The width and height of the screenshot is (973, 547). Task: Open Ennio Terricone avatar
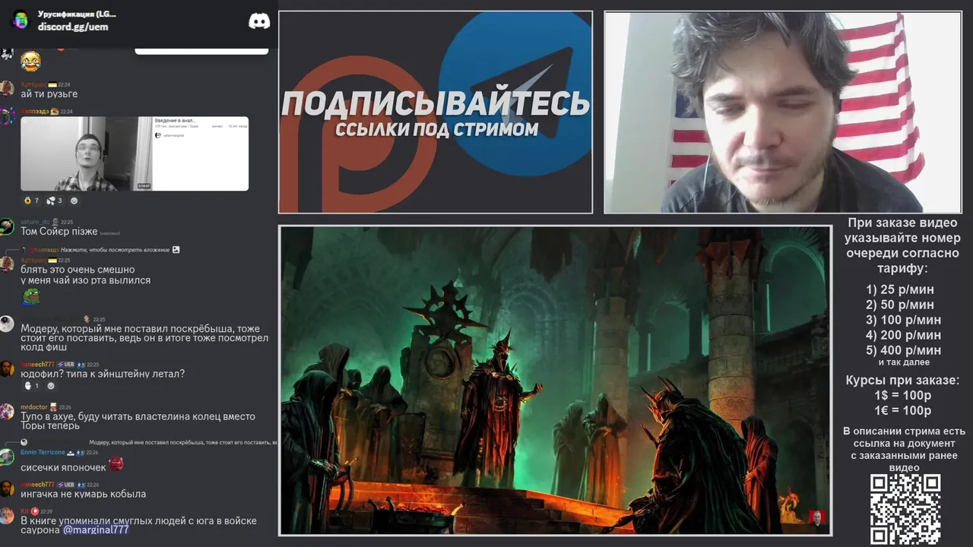[7, 457]
